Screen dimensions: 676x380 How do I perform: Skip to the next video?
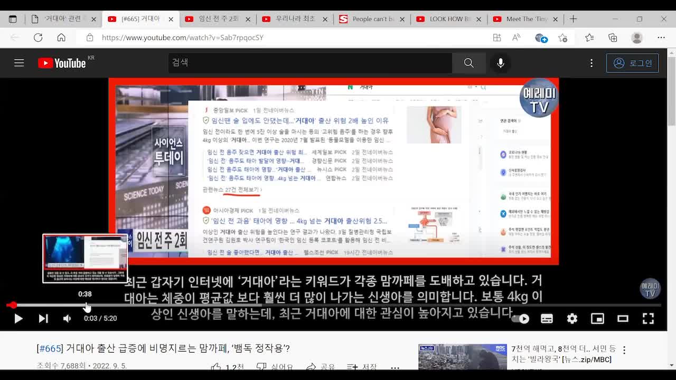43,318
